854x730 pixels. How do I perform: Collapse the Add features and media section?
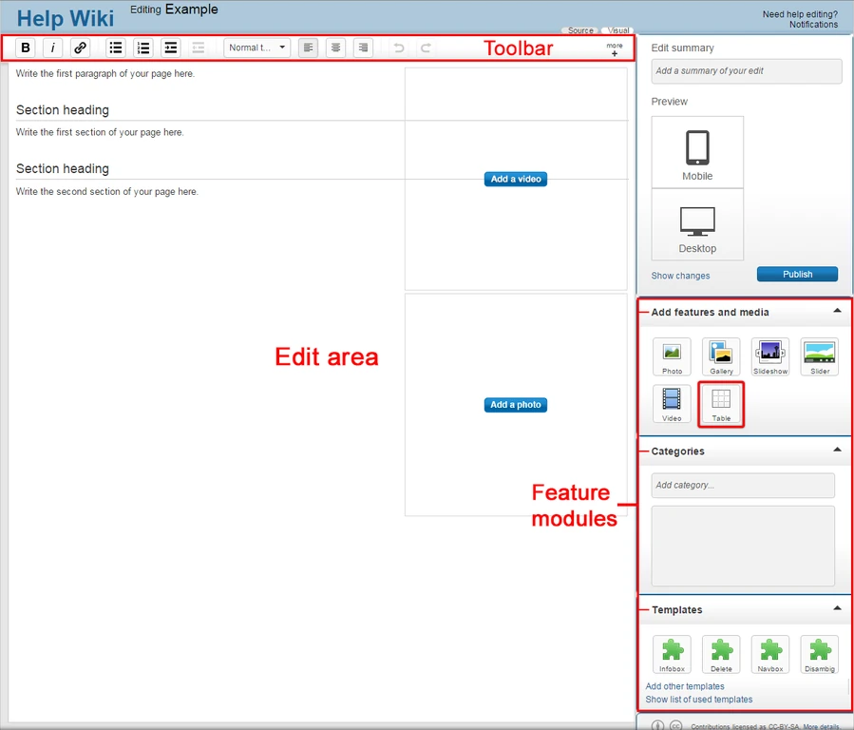[837, 311]
